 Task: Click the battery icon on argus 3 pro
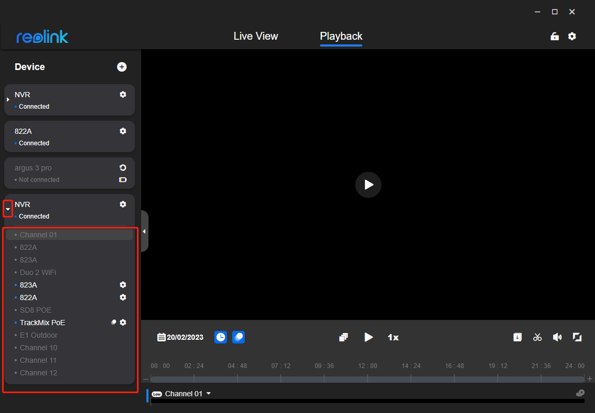point(123,180)
